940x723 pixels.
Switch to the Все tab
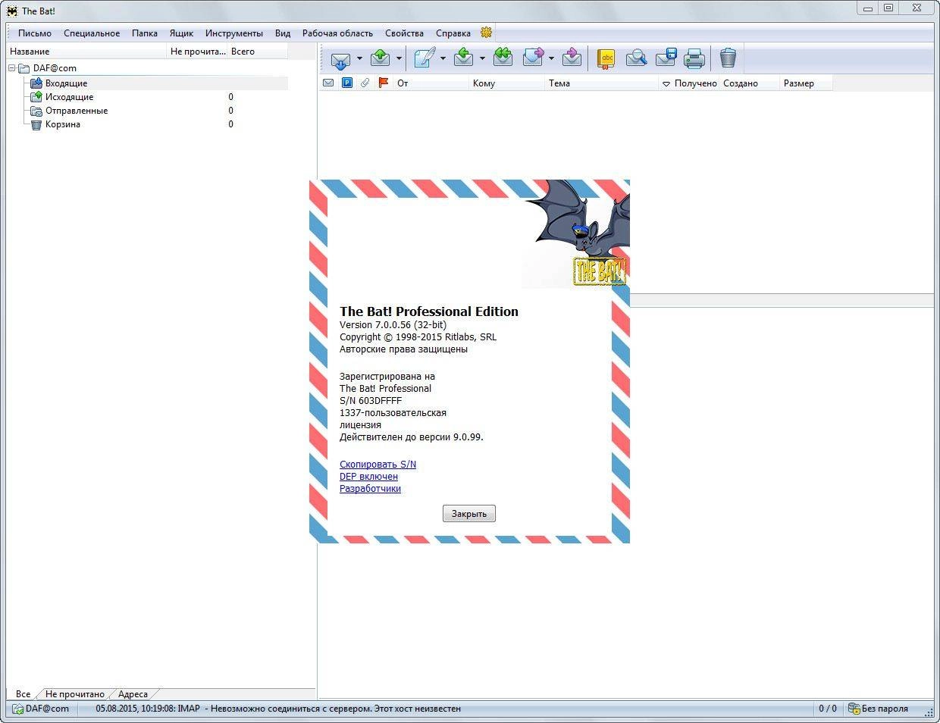[23, 693]
